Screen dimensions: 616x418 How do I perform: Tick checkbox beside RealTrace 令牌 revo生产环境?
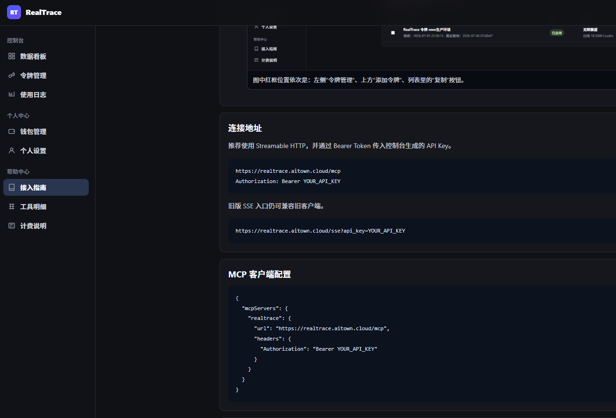pyautogui.click(x=393, y=33)
